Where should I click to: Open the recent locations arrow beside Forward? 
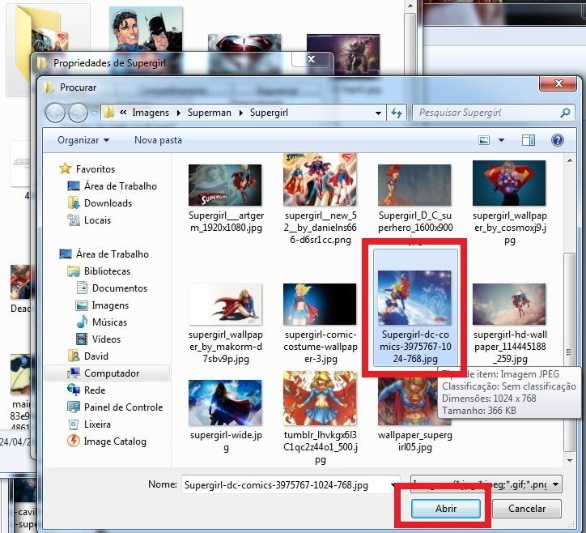[x=94, y=113]
